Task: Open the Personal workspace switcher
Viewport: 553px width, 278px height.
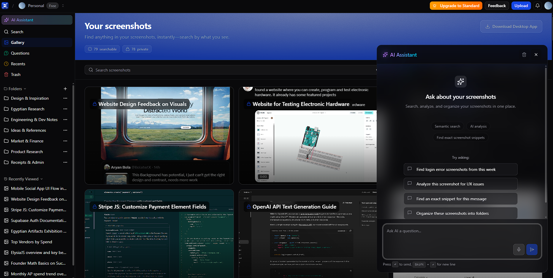Action: 42,6
